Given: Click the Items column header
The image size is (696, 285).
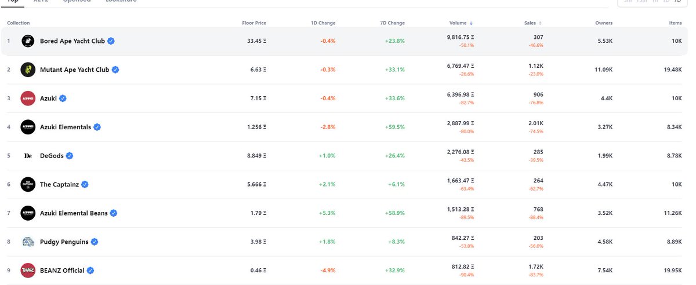Looking at the screenshot, I should point(675,23).
